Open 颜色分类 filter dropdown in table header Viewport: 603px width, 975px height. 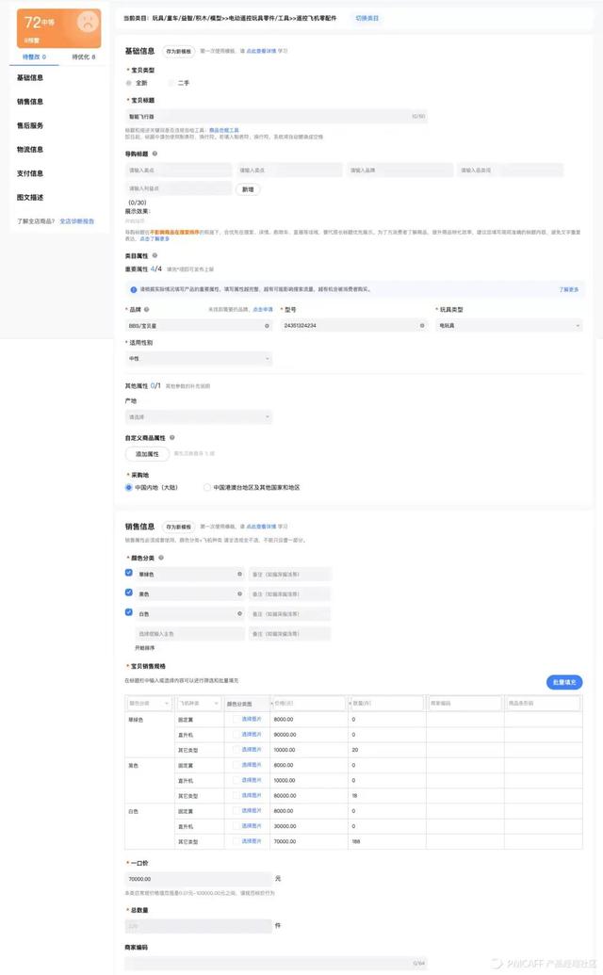149,704
